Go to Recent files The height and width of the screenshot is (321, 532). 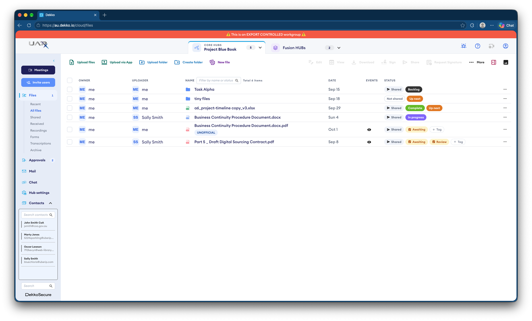tap(35, 104)
